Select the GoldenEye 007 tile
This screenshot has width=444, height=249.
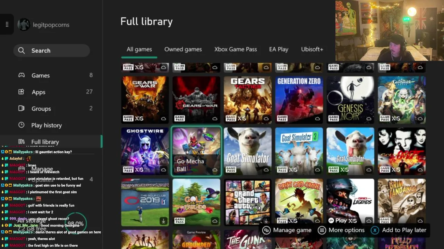click(402, 151)
